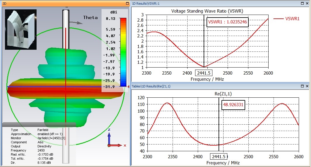Image resolution: width=311 pixels, height=167 pixels.
Task: Close the VSWR:1 results panel
Action: pyautogui.click(x=307, y=4)
